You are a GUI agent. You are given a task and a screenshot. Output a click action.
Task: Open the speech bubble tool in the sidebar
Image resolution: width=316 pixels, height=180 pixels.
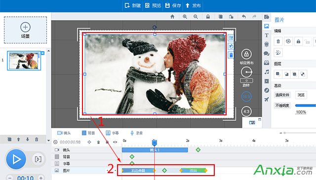(x=267, y=54)
